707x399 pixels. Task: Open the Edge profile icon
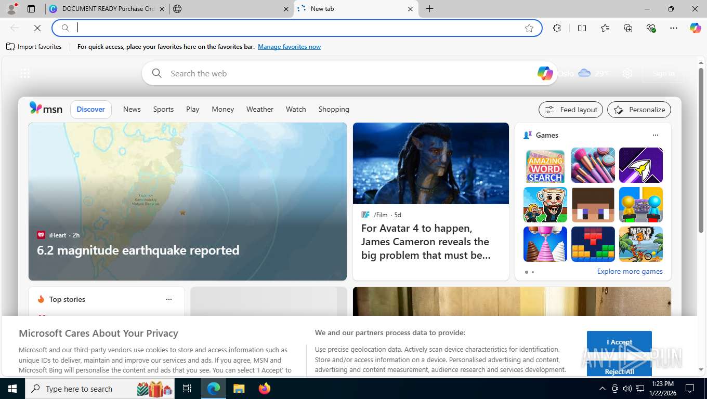point(11,9)
